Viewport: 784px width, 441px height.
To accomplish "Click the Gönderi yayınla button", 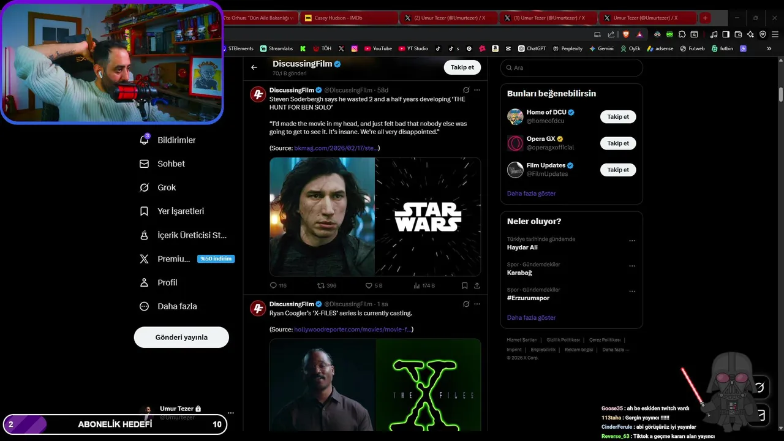I will (181, 337).
